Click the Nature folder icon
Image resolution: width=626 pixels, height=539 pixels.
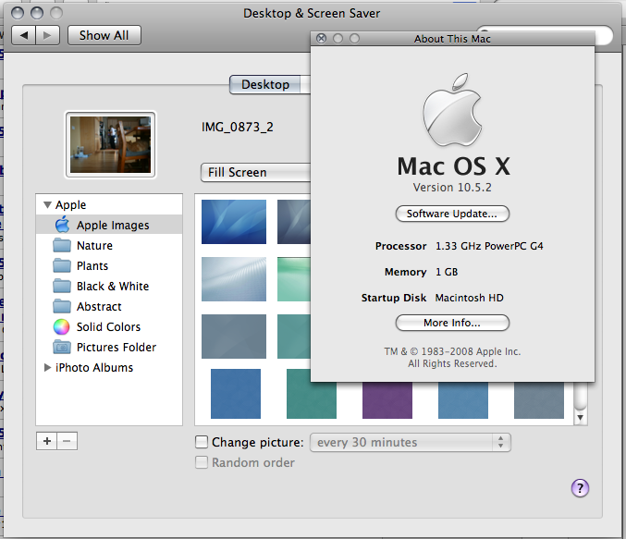pos(62,246)
